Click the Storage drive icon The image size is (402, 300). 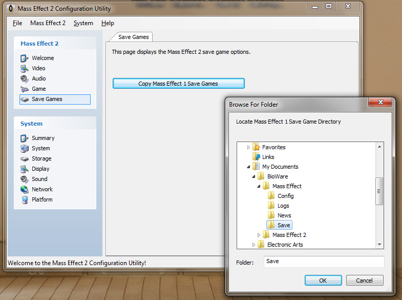[25, 159]
